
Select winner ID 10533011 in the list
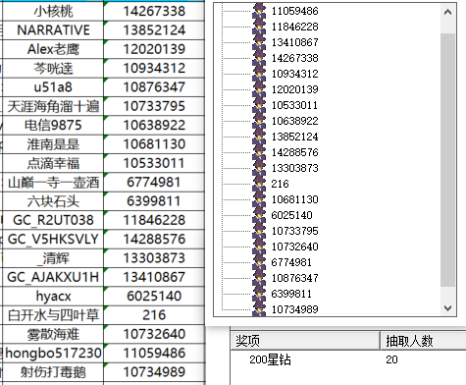coord(294,105)
